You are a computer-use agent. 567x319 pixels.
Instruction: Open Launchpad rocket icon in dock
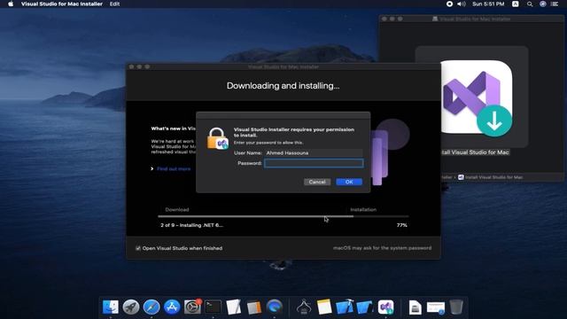tap(131, 307)
